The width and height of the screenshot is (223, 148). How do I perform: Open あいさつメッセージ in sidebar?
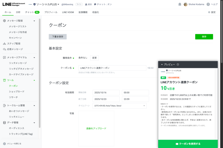pos(19,111)
